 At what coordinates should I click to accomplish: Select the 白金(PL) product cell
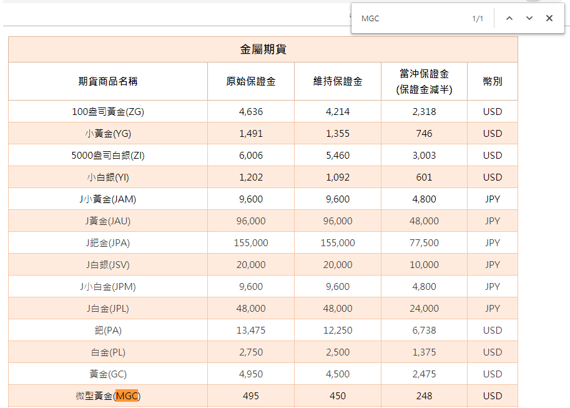pos(108,352)
